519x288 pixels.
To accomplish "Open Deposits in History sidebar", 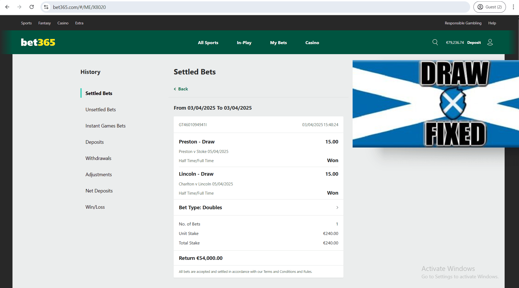I will pos(94,142).
